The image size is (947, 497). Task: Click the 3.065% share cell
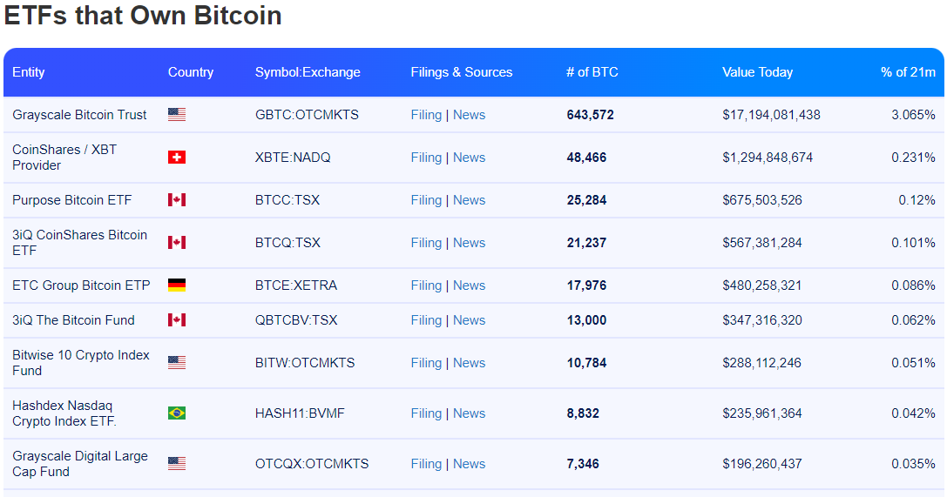click(913, 115)
